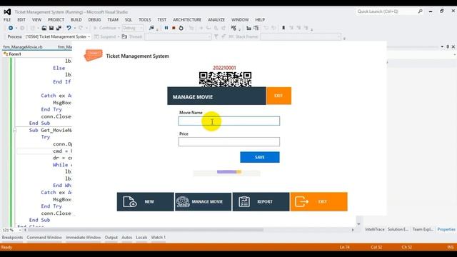Click the Redo toolbar arrow
Screen dimensions: 457x257
click(81, 28)
